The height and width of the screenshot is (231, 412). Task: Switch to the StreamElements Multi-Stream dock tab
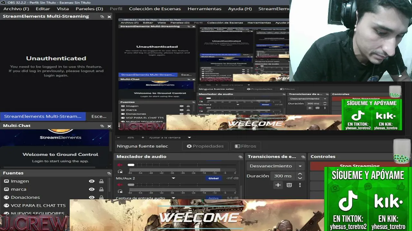[43, 116]
